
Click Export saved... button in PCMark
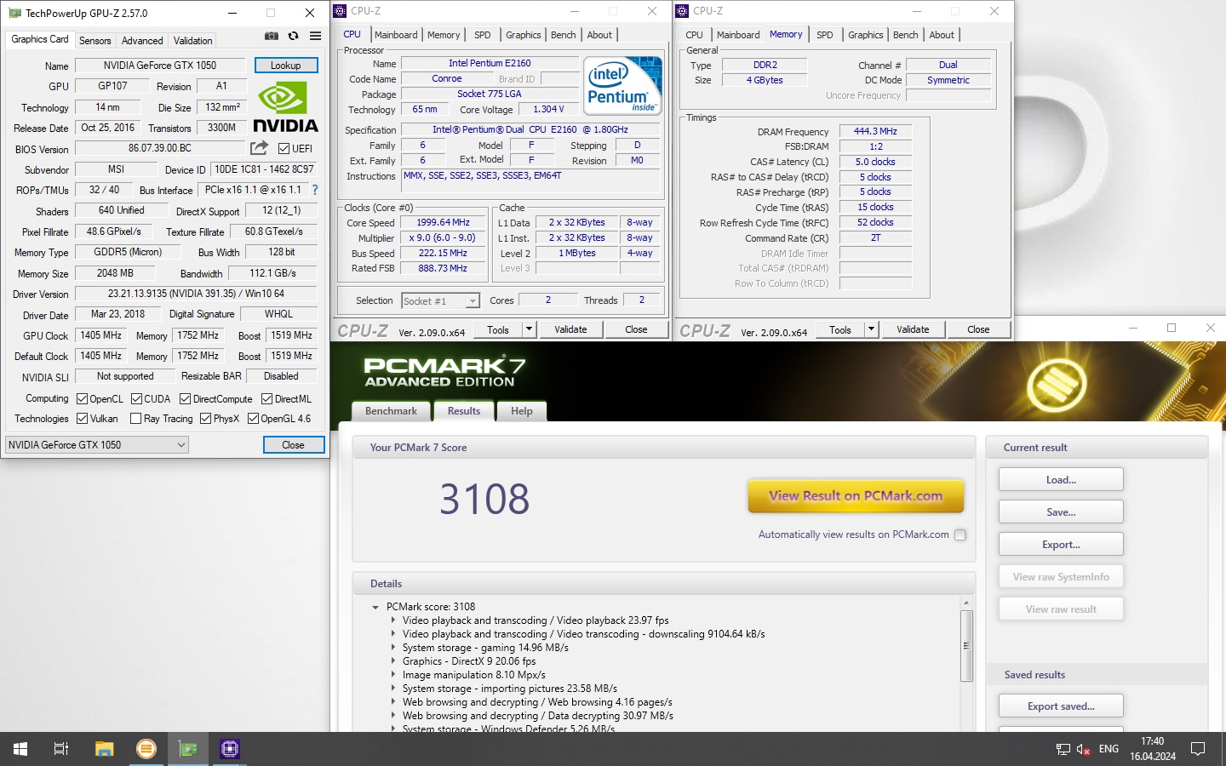[x=1061, y=706]
